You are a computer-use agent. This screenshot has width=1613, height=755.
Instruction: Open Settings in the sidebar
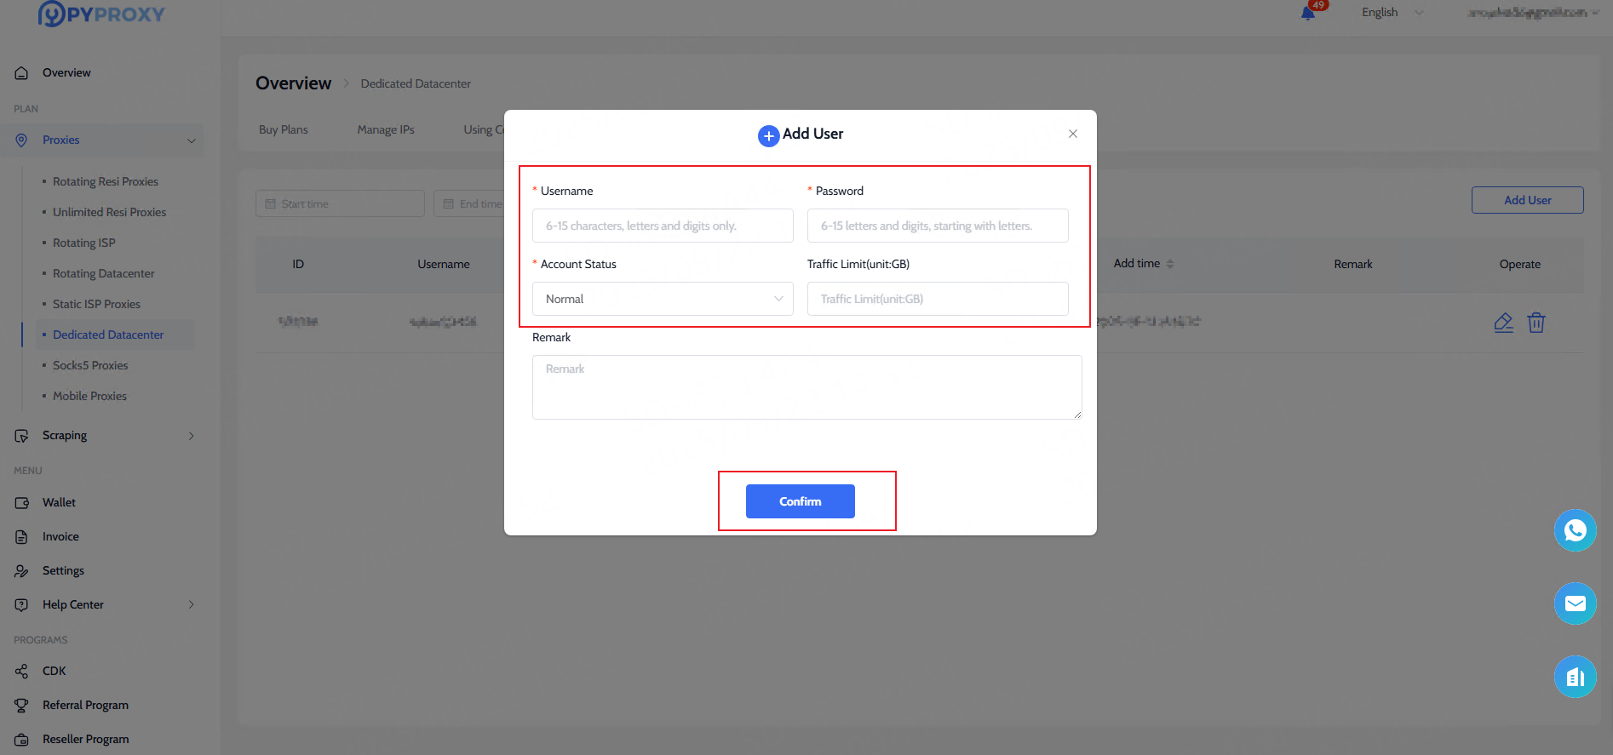pyautogui.click(x=63, y=570)
